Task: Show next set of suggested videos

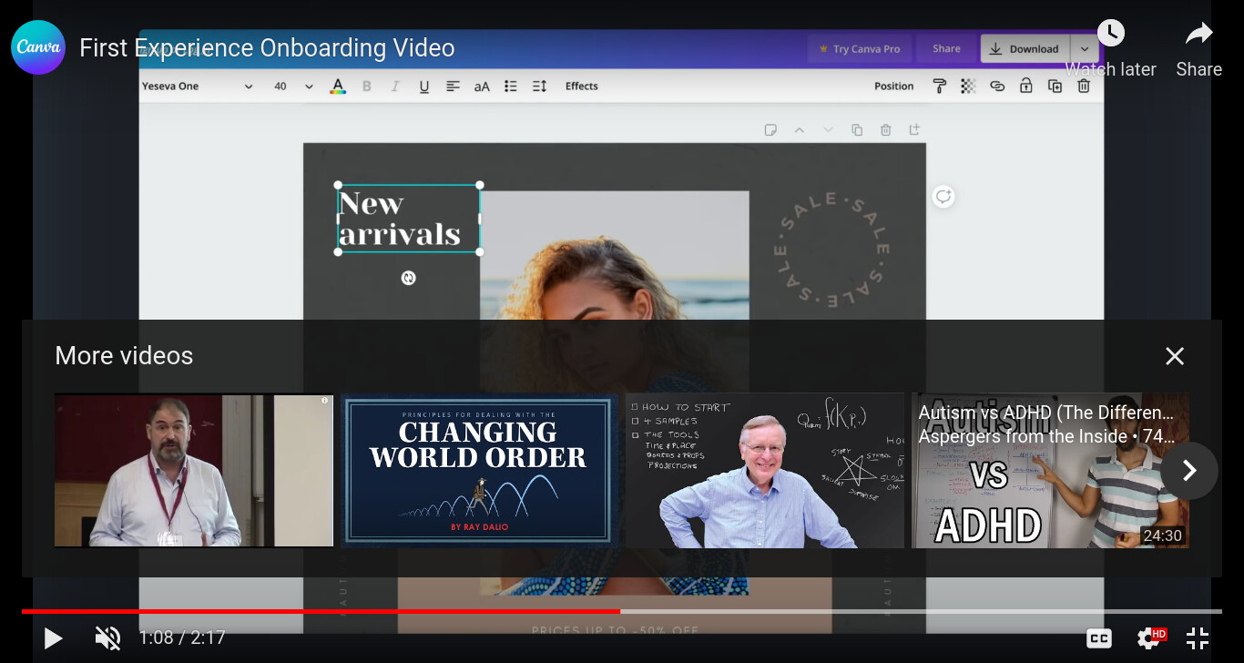Action: 1189,471
